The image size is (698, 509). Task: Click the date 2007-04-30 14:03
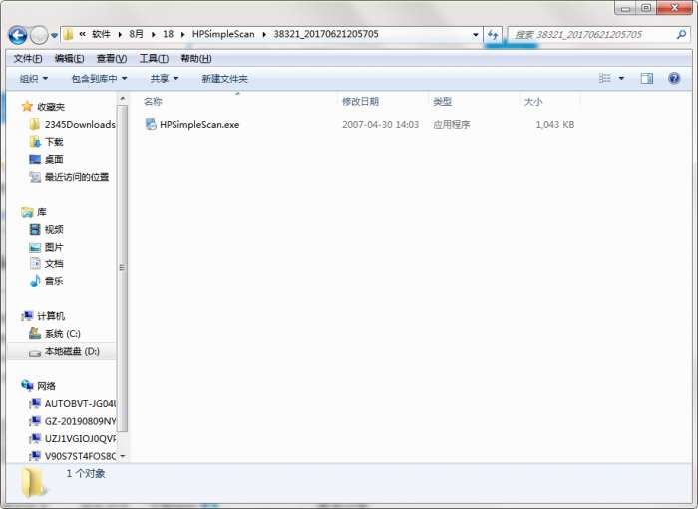click(380, 125)
